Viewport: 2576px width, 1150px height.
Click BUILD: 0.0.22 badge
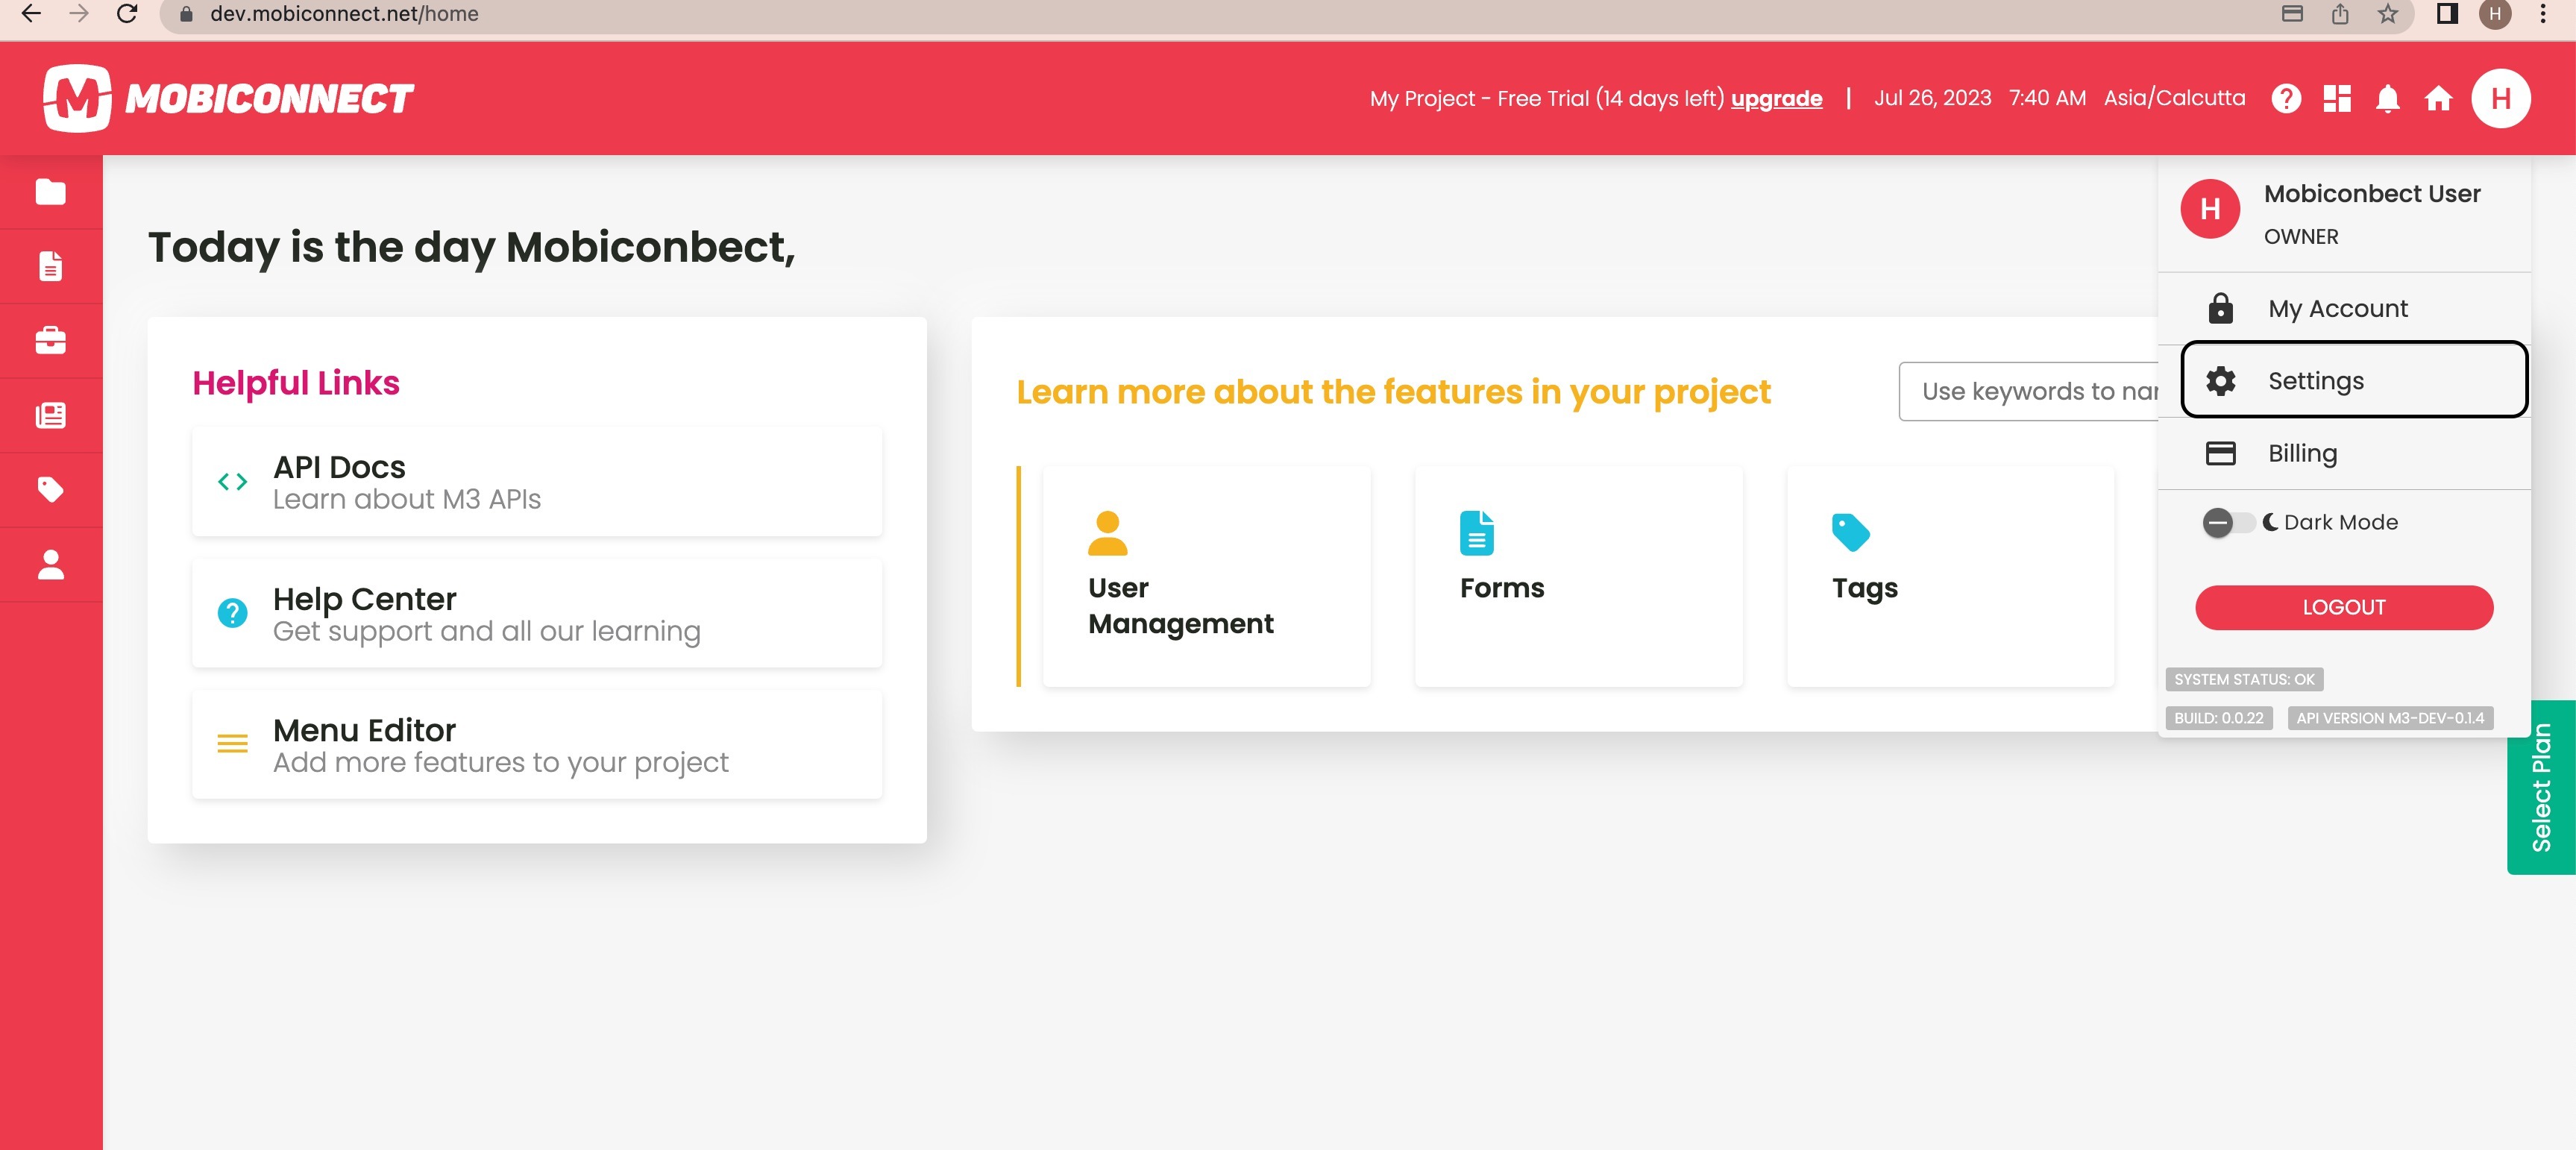point(2218,718)
